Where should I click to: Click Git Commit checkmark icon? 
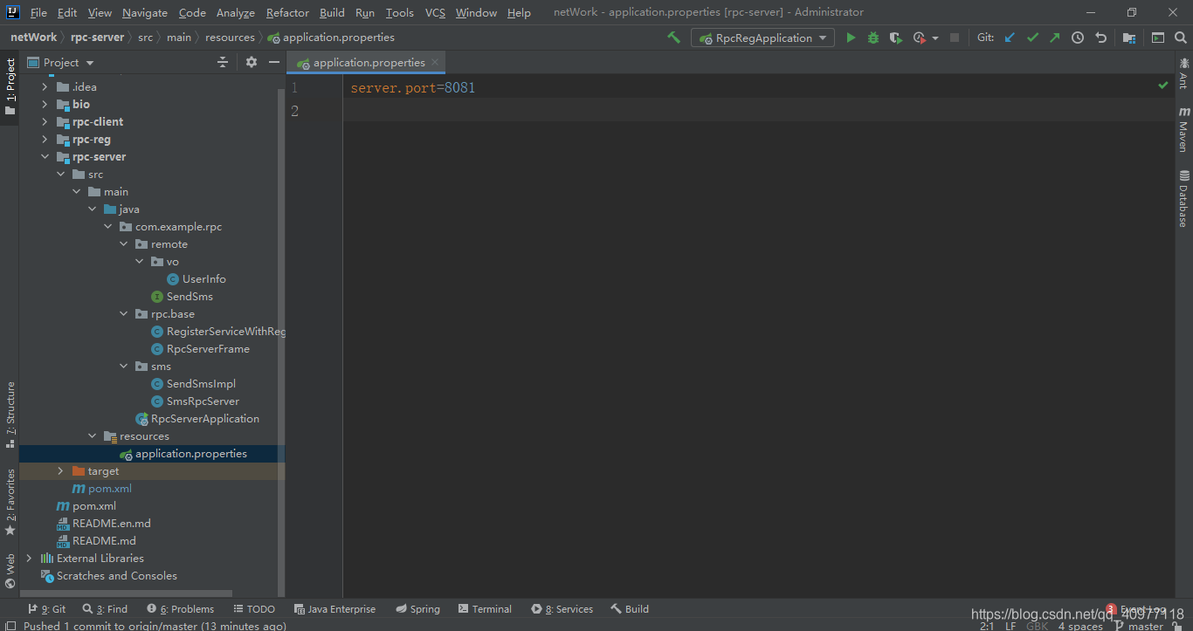coord(1033,38)
